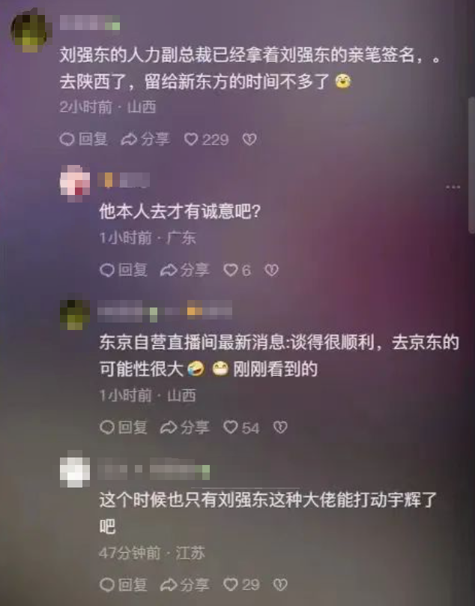The image size is (475, 606).
Task: Dislike the top comment about 刘强东的人力副总裁
Action: pyautogui.click(x=249, y=139)
